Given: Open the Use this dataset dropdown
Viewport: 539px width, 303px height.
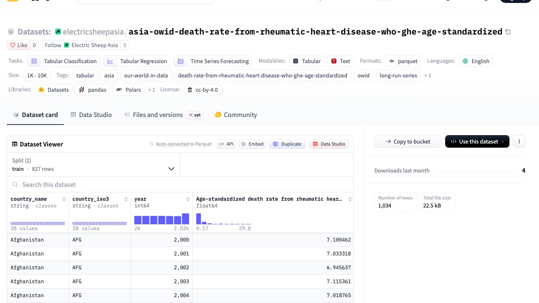Looking at the screenshot, I should pyautogui.click(x=477, y=141).
